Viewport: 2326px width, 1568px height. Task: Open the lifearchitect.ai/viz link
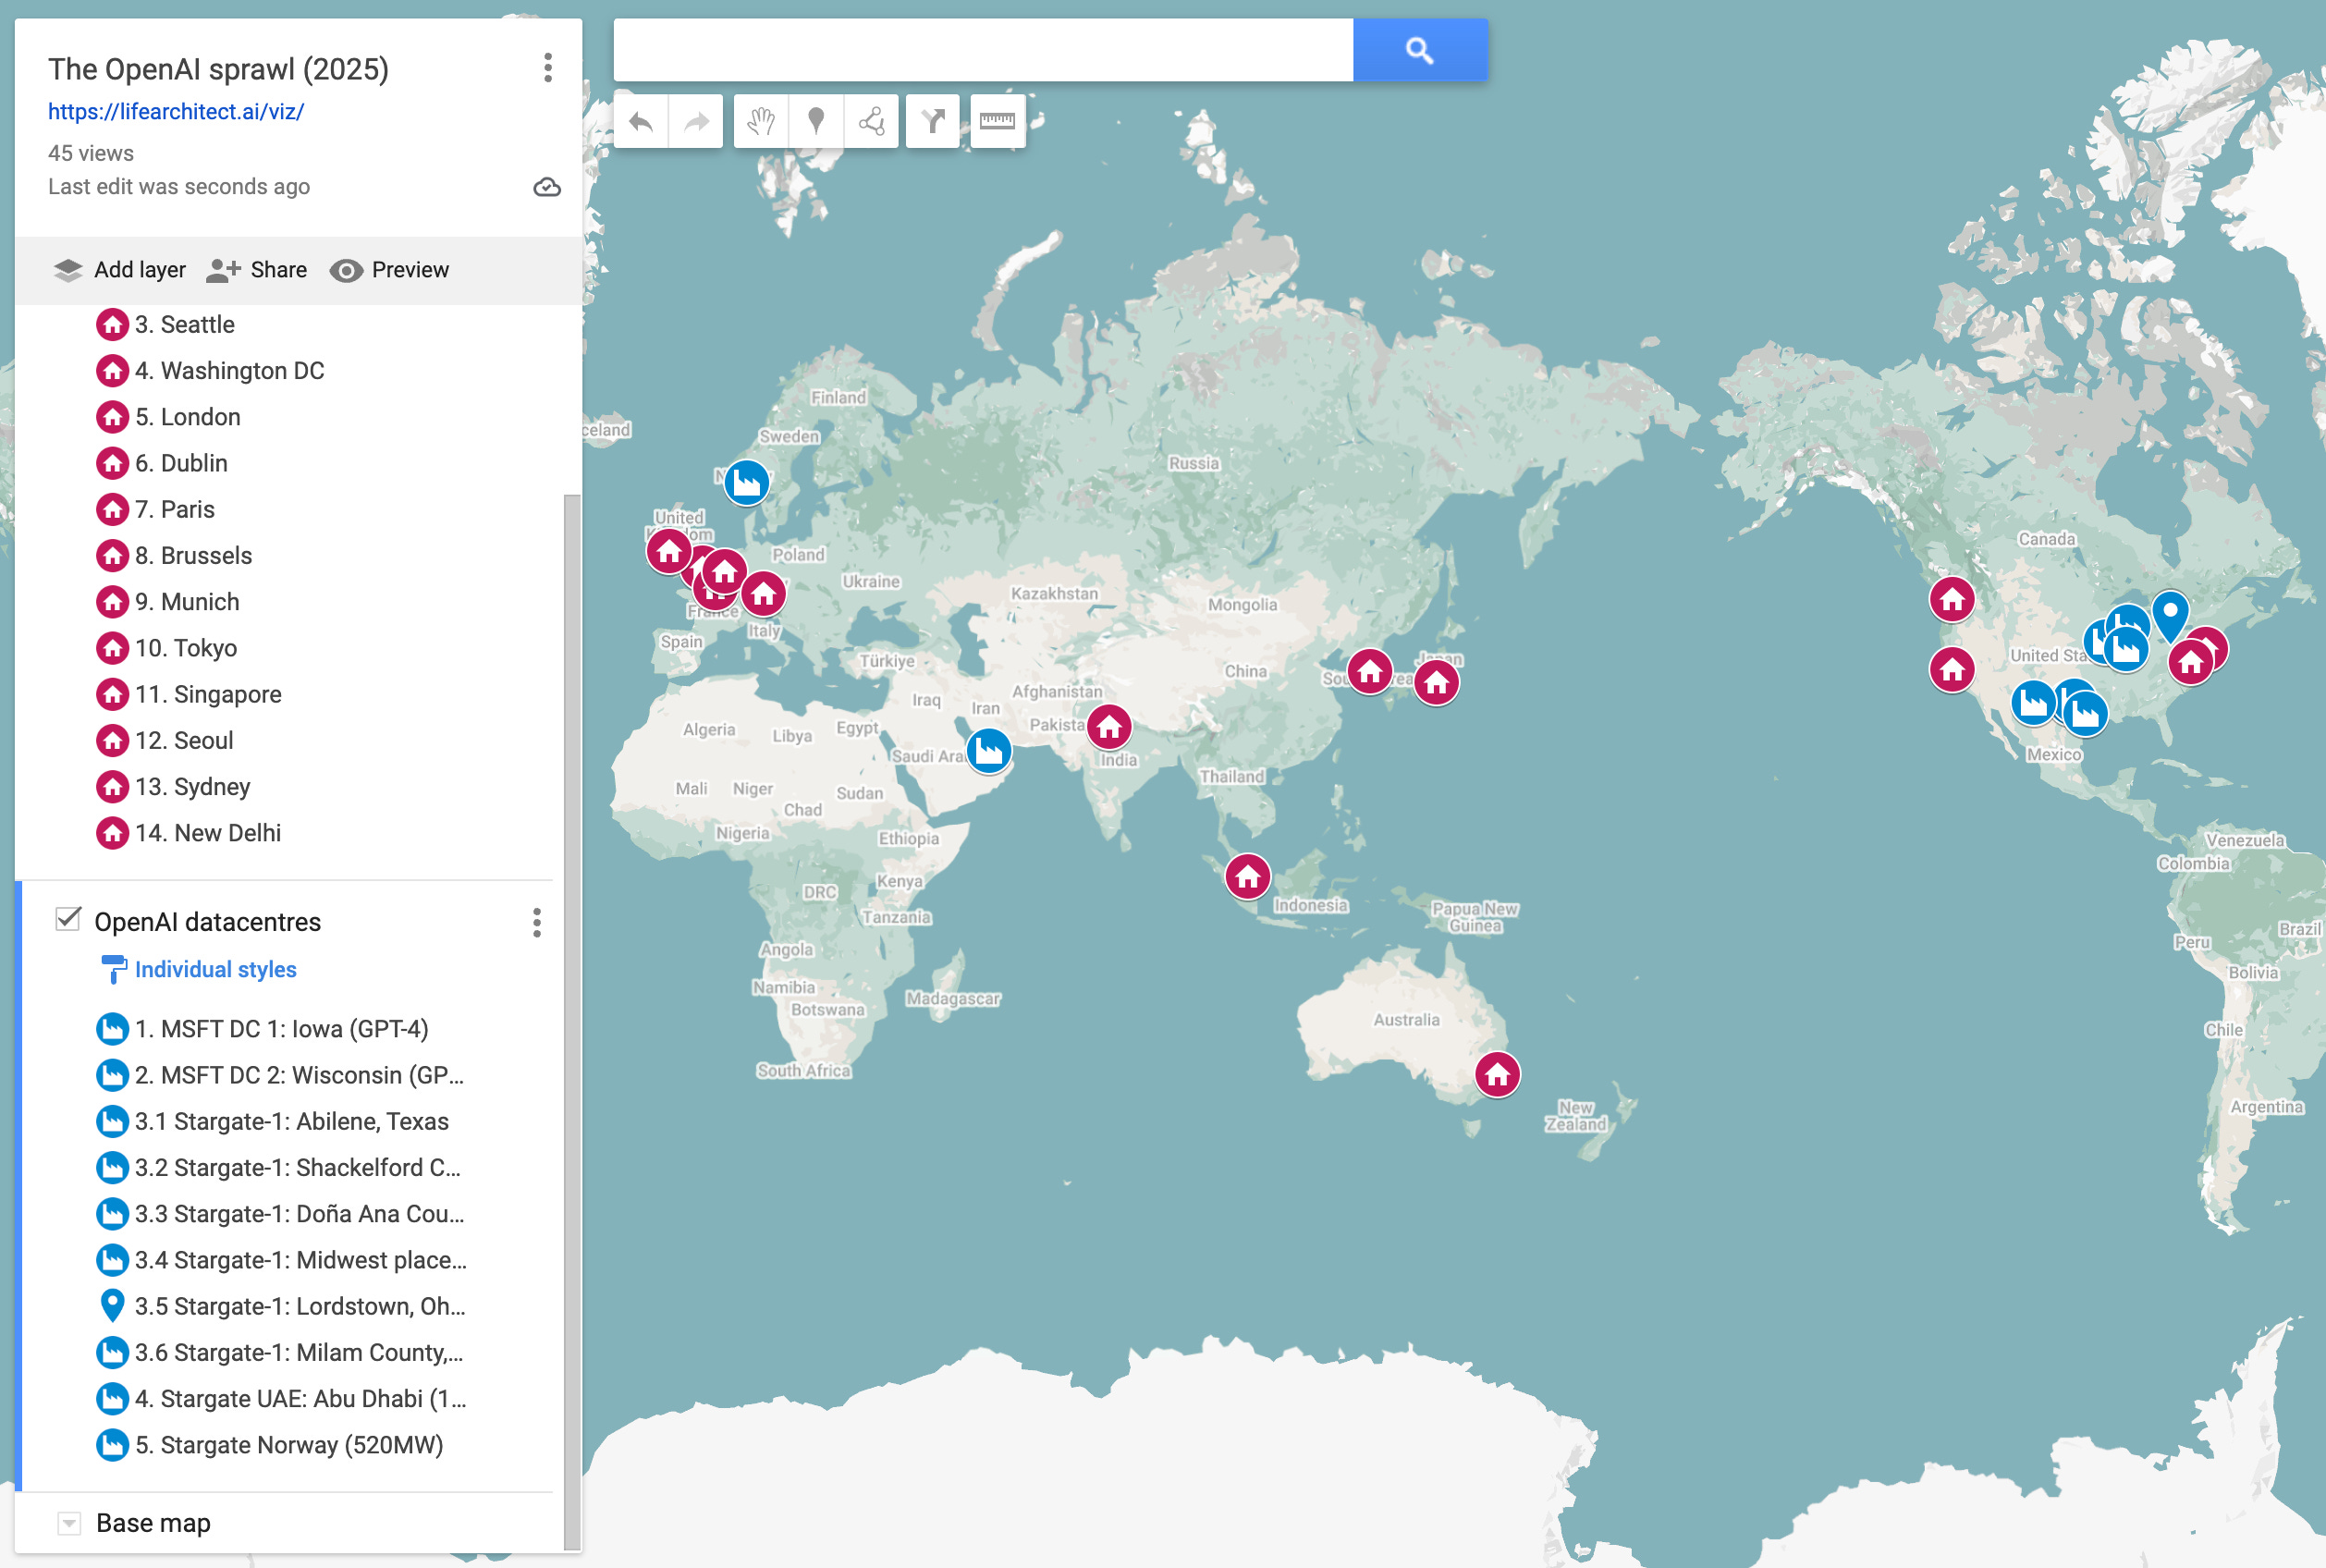[x=176, y=112]
